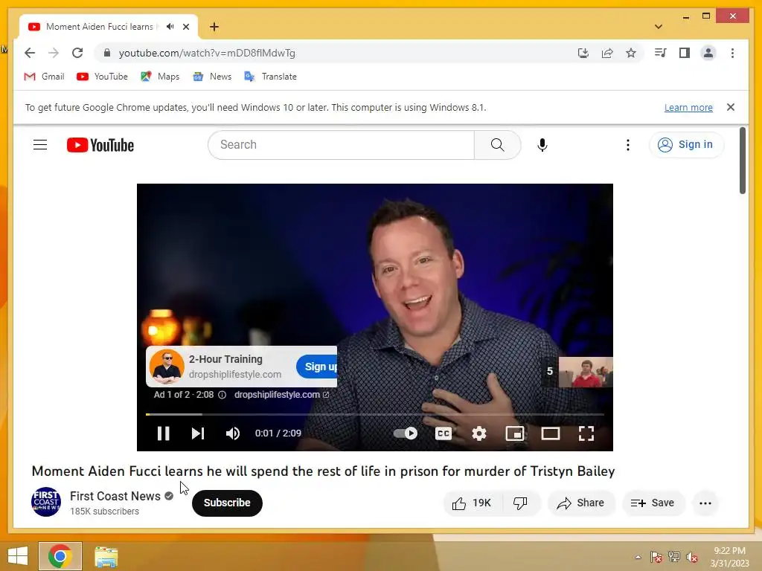
Task: Open Gmail bookmark
Action: point(44,77)
